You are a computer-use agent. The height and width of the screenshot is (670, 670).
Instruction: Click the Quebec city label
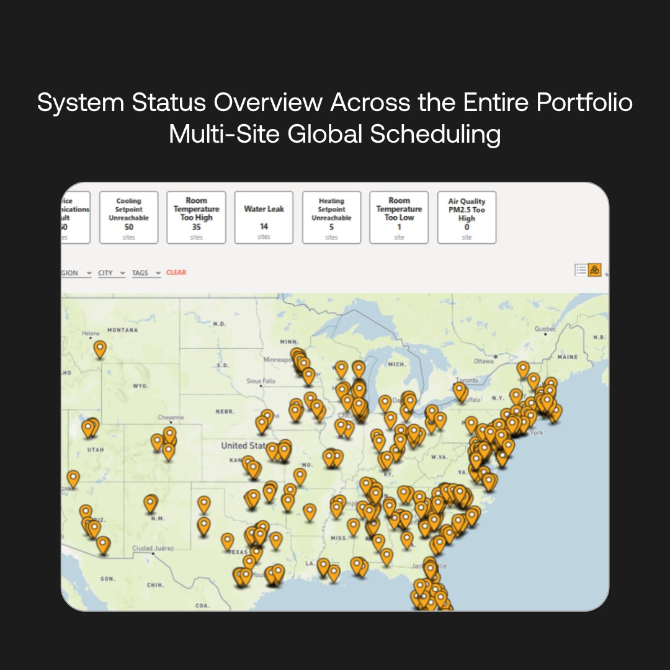pyautogui.click(x=545, y=329)
